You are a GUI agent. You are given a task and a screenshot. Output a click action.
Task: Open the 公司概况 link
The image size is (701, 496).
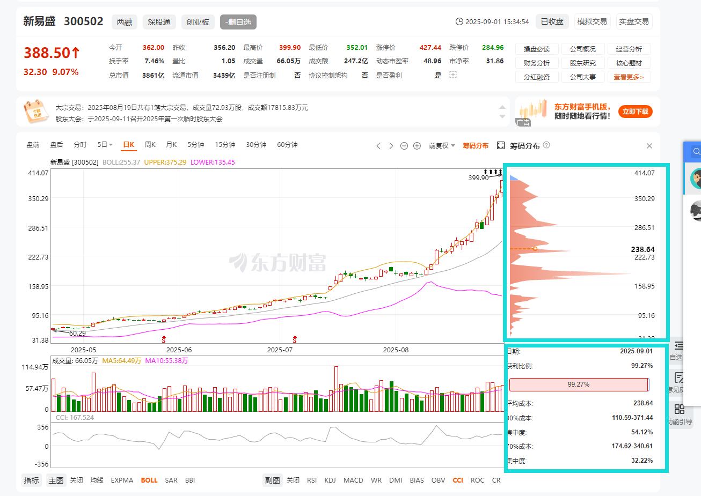(583, 49)
